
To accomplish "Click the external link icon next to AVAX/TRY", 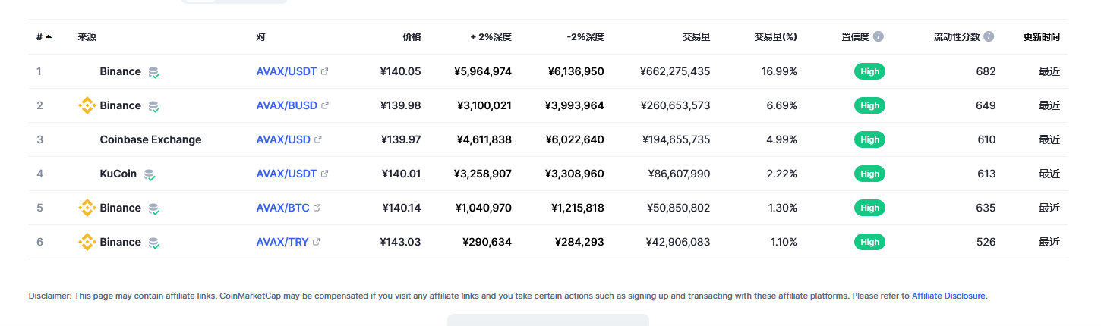I will [x=317, y=242].
